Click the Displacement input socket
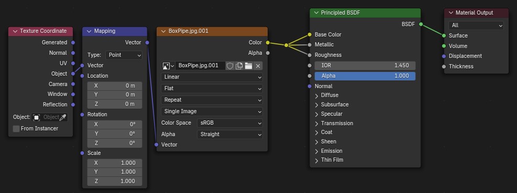This screenshot has height=193, width=517. coord(444,56)
